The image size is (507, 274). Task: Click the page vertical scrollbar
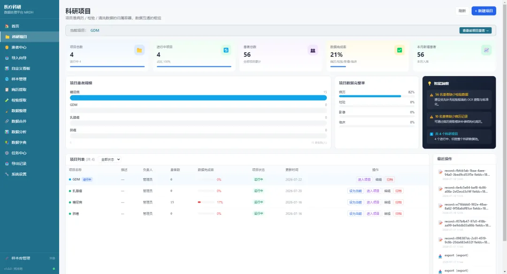(x=505, y=120)
